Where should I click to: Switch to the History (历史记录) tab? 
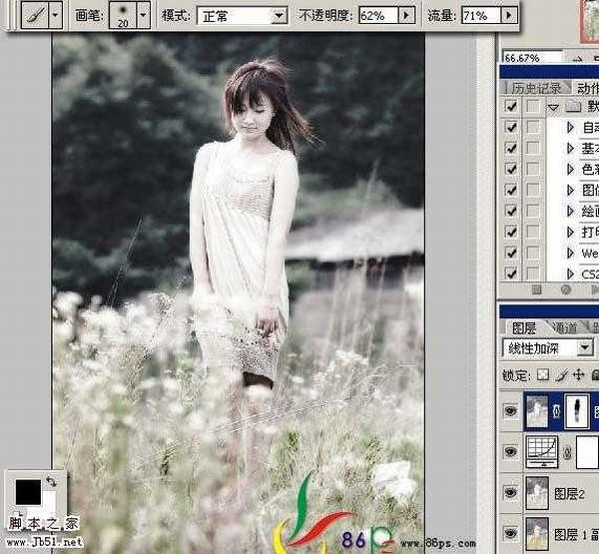pos(532,88)
